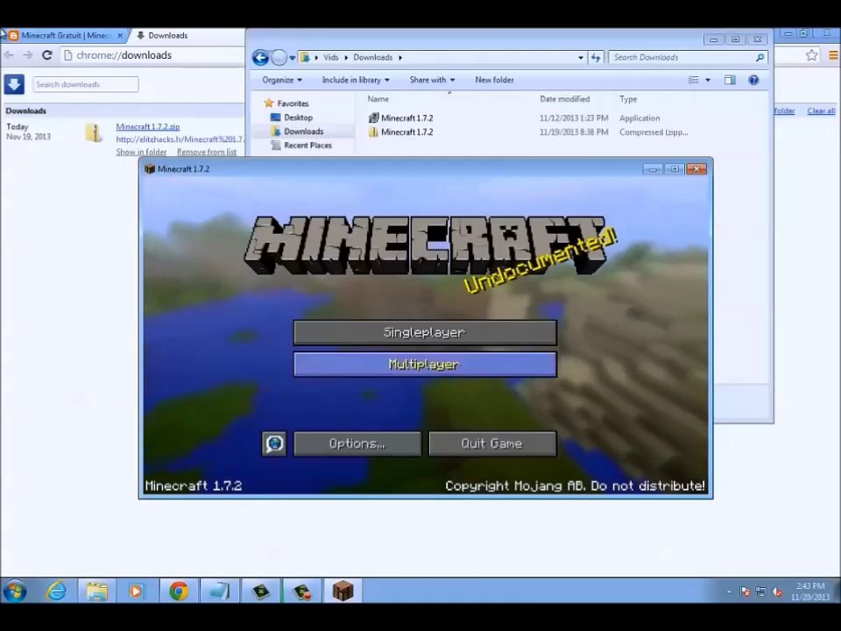
Task: Open the Explorer help icon
Action: (x=753, y=80)
